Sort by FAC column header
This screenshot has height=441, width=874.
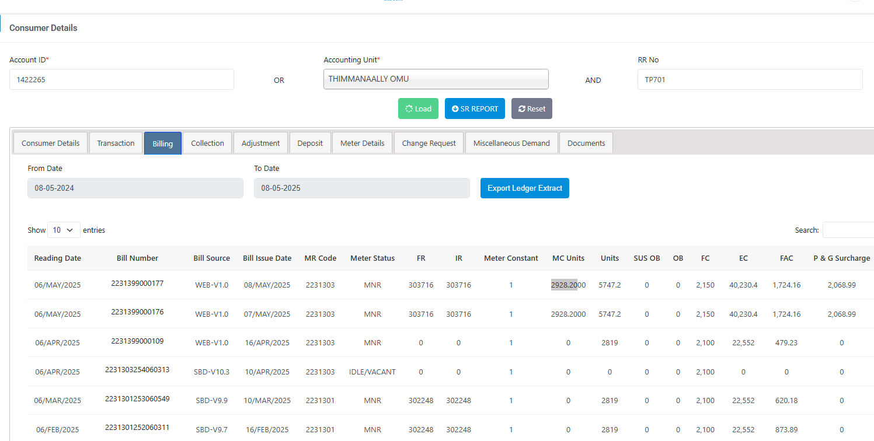pos(786,258)
